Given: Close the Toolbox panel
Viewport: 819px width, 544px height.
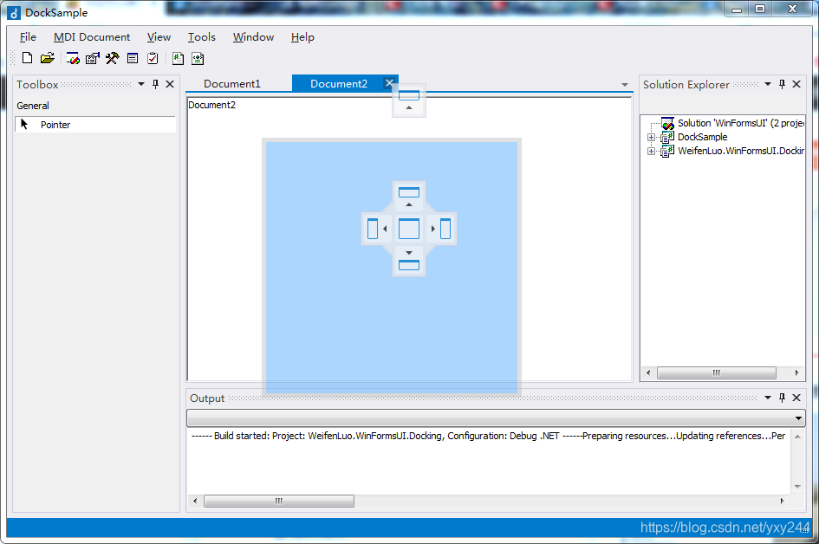Looking at the screenshot, I should click(x=170, y=84).
